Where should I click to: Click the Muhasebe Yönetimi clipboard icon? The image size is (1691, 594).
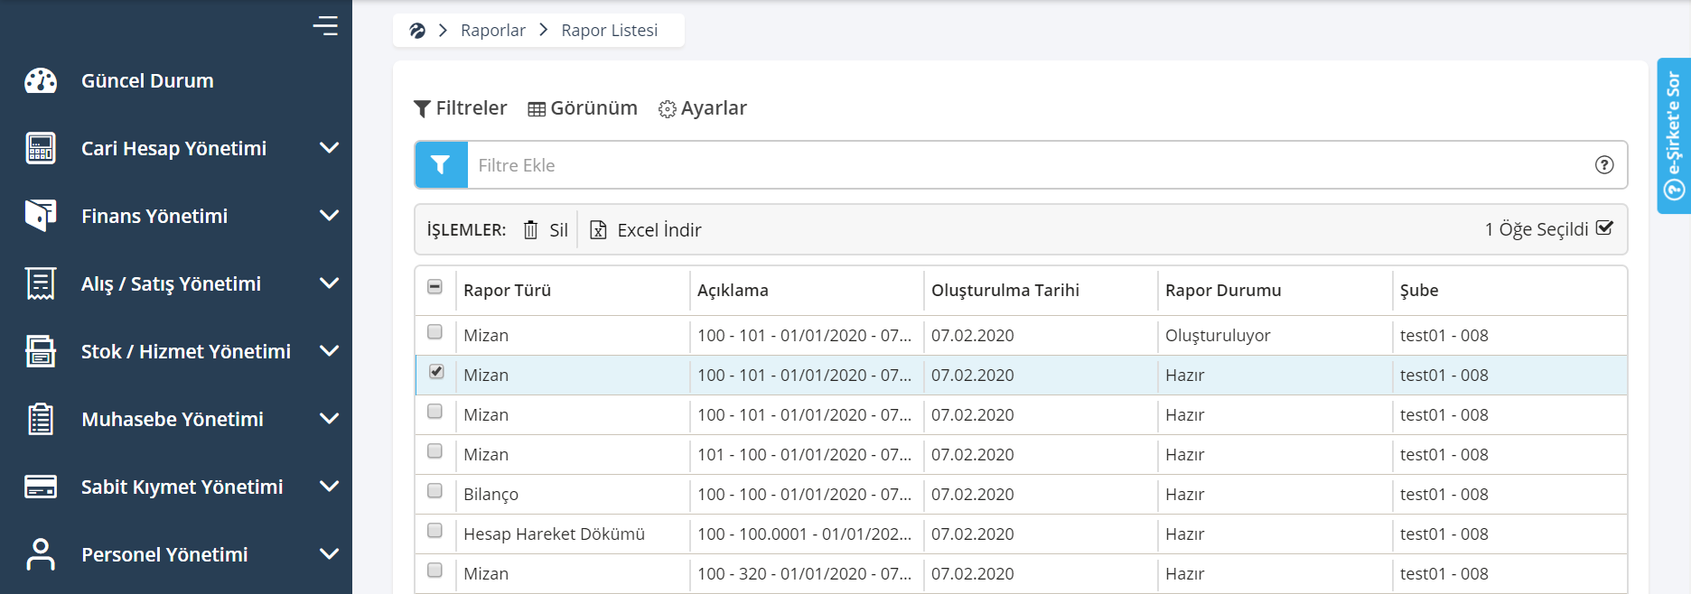pyautogui.click(x=41, y=419)
